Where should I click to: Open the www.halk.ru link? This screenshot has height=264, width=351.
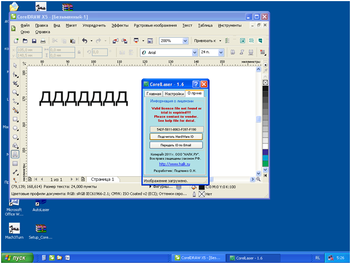(x=176, y=164)
